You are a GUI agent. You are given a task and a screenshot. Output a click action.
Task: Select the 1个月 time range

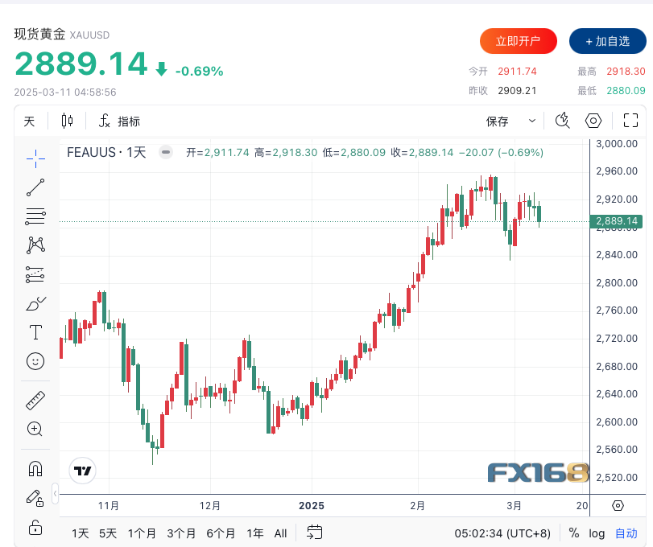tap(142, 533)
